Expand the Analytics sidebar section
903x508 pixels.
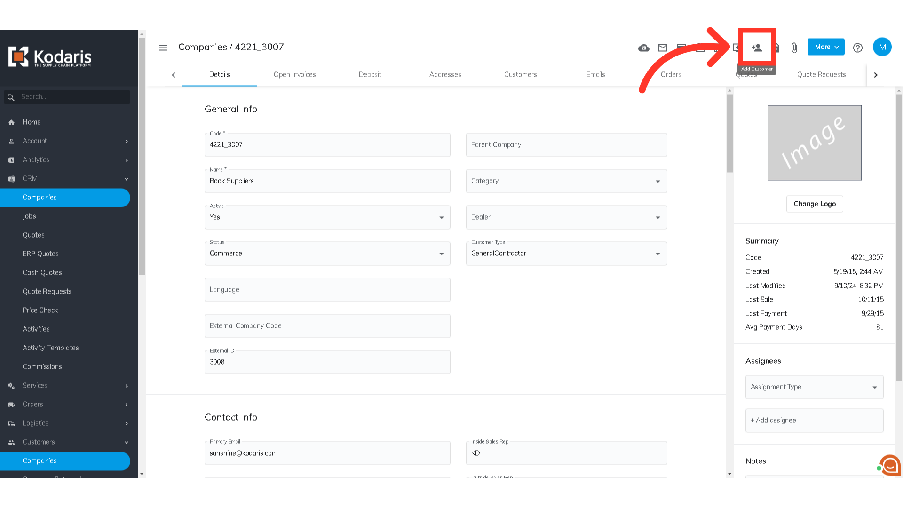[36, 160]
